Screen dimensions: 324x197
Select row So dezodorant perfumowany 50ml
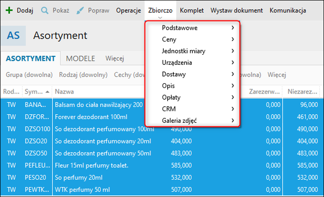tap(162, 154)
